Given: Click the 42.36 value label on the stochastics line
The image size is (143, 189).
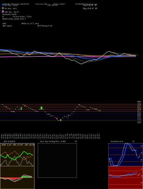Looking at the screenshot, I should click(x=139, y=157).
